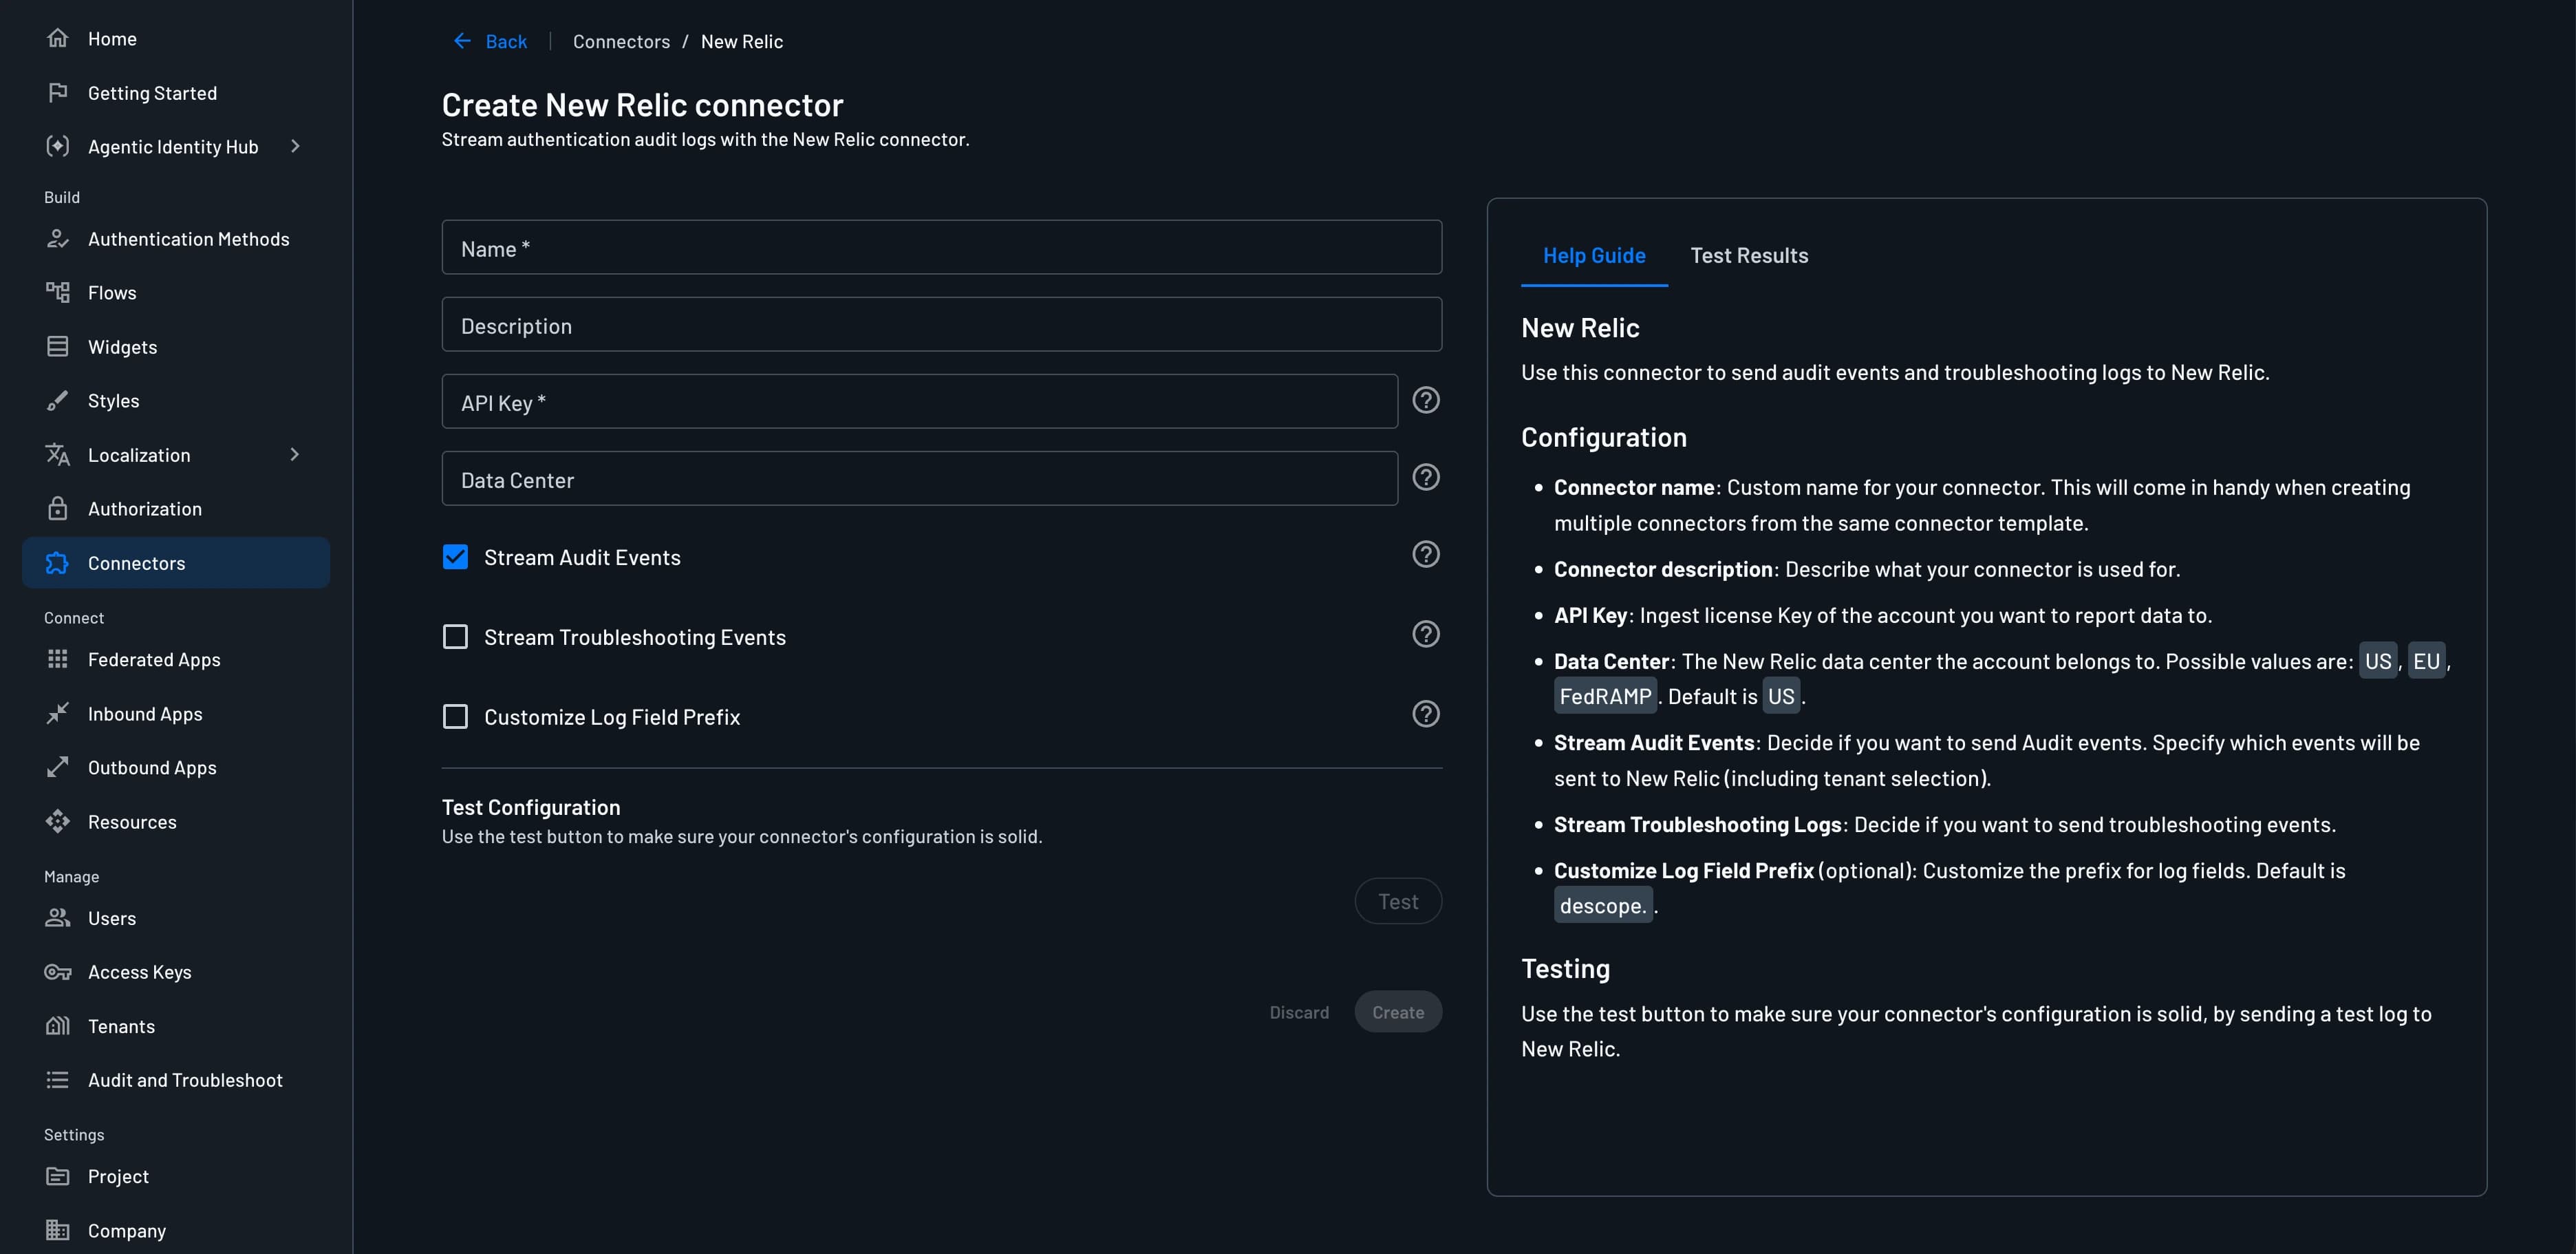Viewport: 2576px width, 1254px height.
Task: Click the Access Keys key icon
Action: [58, 971]
